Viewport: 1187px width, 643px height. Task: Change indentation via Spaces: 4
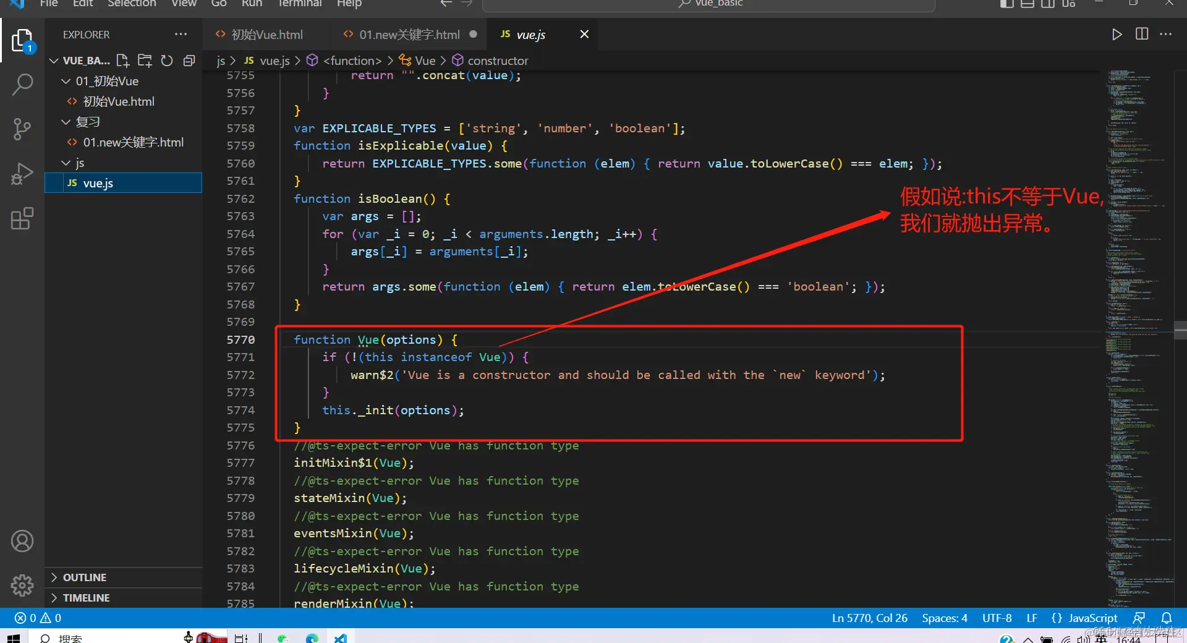click(x=944, y=618)
